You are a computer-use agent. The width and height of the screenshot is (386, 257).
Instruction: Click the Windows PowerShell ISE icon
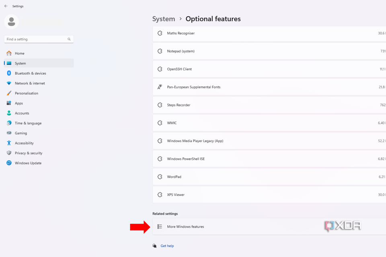[x=160, y=159]
